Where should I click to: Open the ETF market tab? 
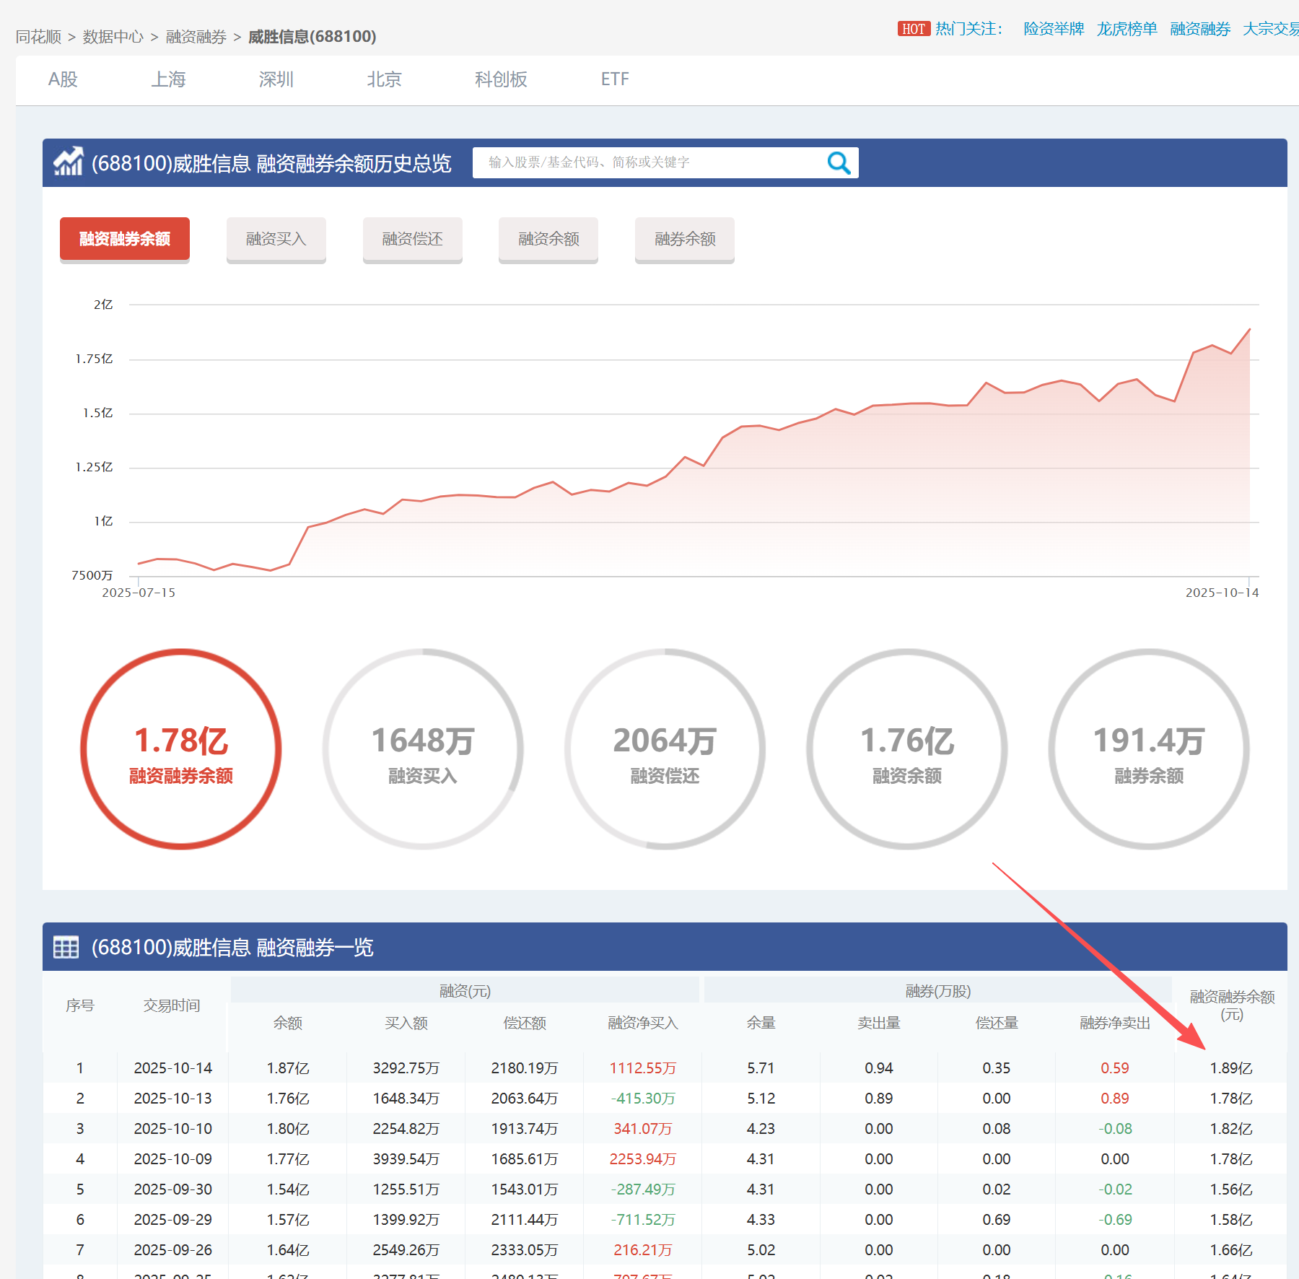click(x=615, y=79)
